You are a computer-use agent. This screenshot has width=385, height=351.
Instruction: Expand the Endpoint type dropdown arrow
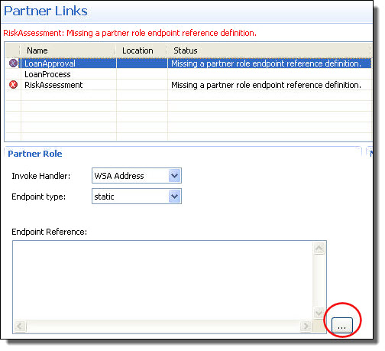coord(174,197)
